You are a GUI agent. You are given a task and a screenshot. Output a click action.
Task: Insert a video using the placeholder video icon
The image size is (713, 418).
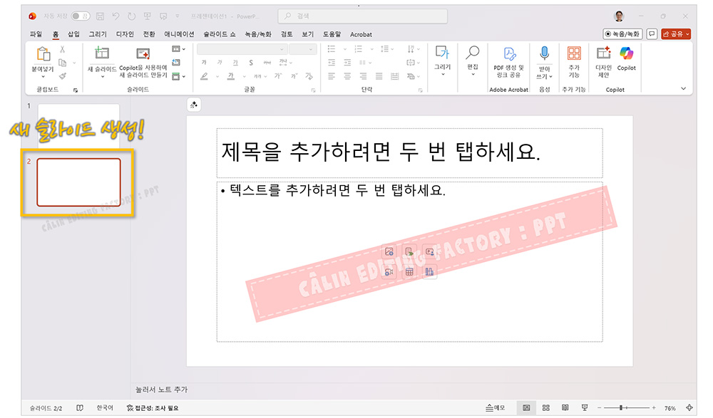pos(390,271)
